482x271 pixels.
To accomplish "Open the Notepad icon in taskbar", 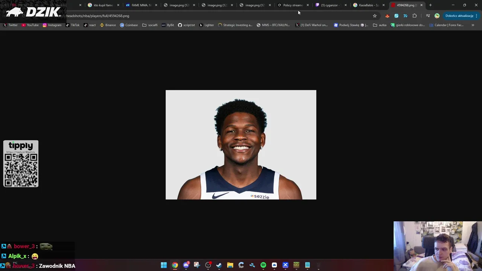I will click(x=307, y=265).
